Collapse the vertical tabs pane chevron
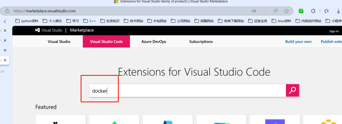342x124 pixels. (5, 21)
